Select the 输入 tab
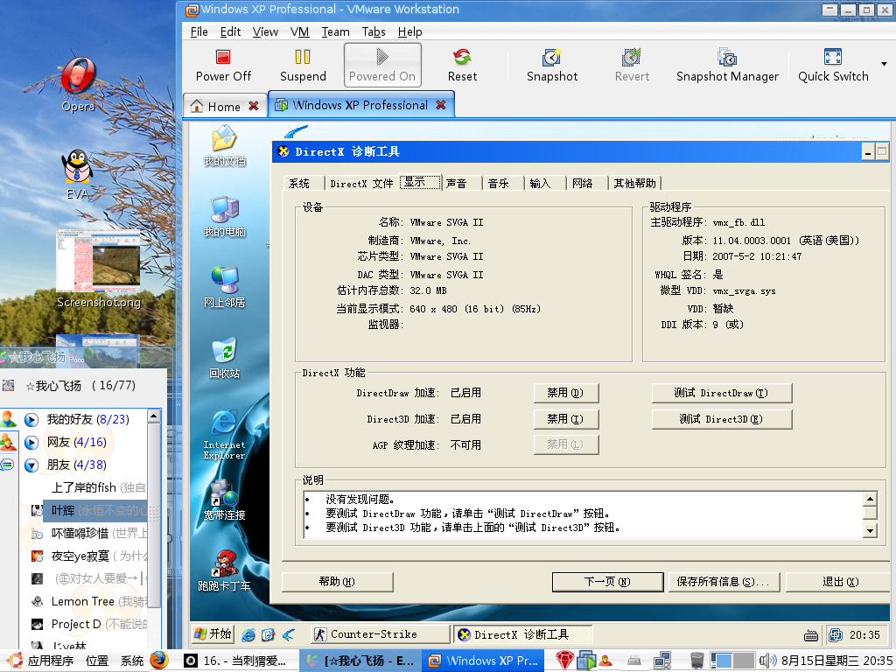Screen dimensions: 896x672 540,184
